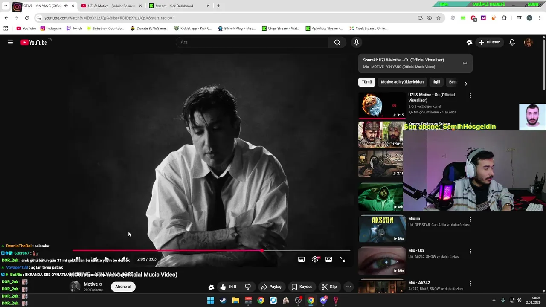The width and height of the screenshot is (546, 307).
Task: Open the Motive channel avatar
Action: [75, 287]
